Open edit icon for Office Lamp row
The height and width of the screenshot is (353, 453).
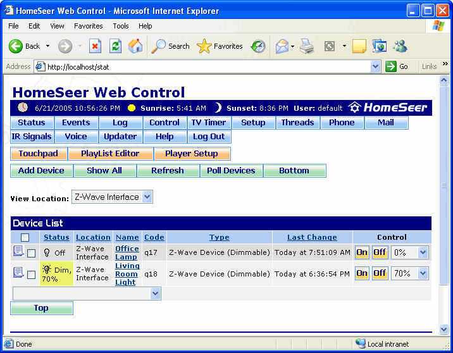click(x=18, y=251)
